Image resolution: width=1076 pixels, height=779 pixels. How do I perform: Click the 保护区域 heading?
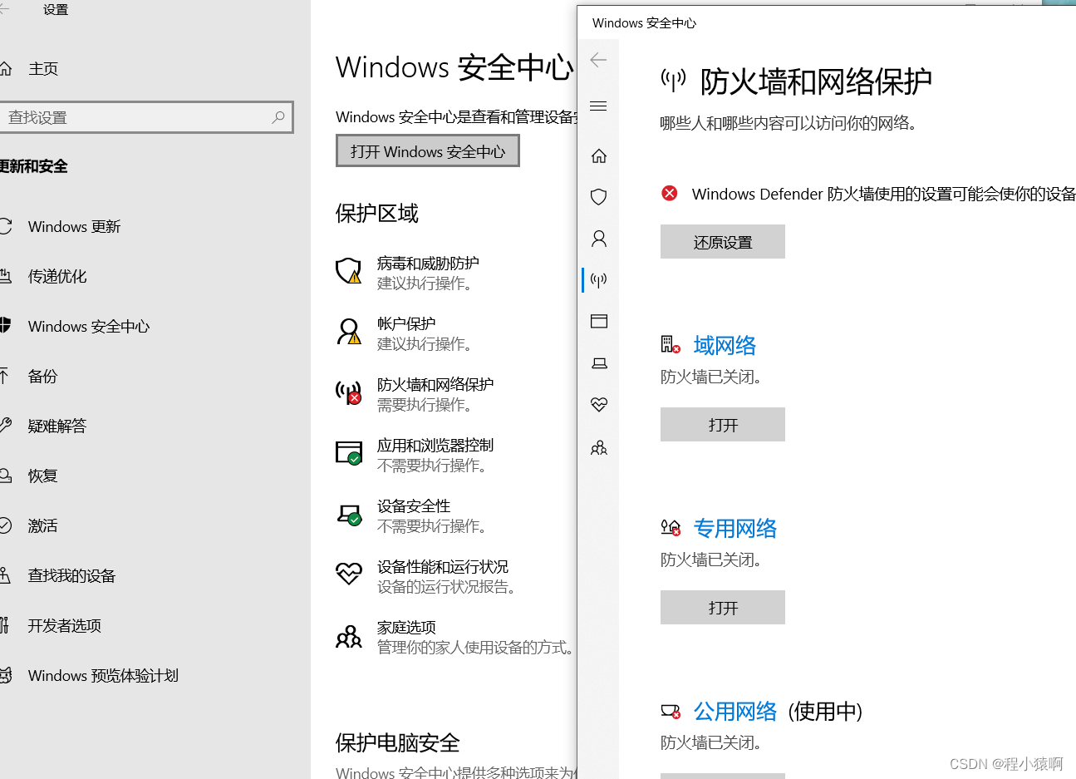[x=376, y=213]
